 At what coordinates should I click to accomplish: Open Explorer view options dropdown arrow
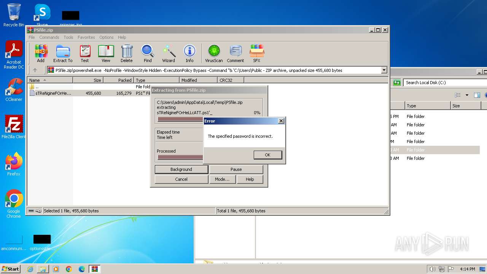tap(467, 95)
